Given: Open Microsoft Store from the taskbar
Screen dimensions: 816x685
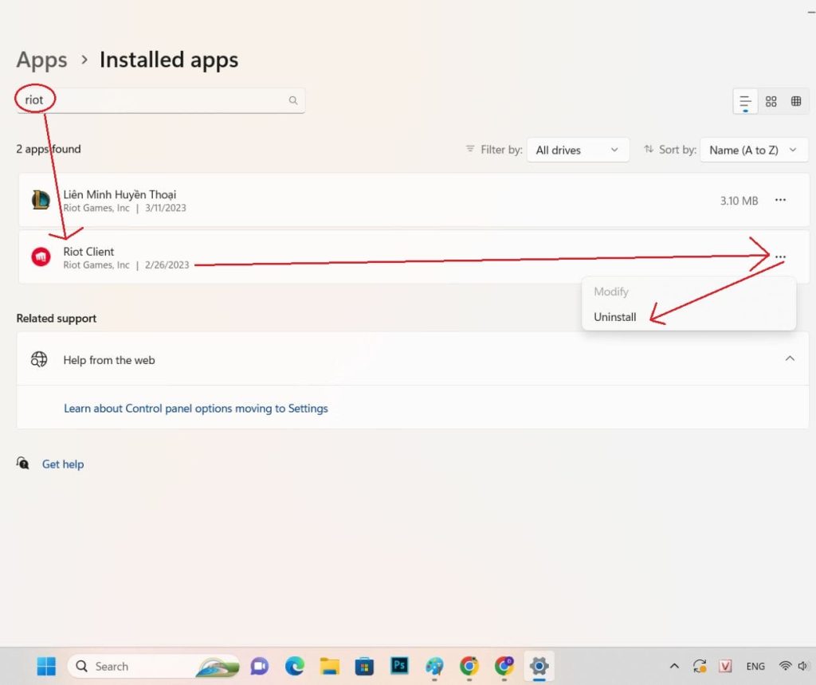Looking at the screenshot, I should [364, 666].
